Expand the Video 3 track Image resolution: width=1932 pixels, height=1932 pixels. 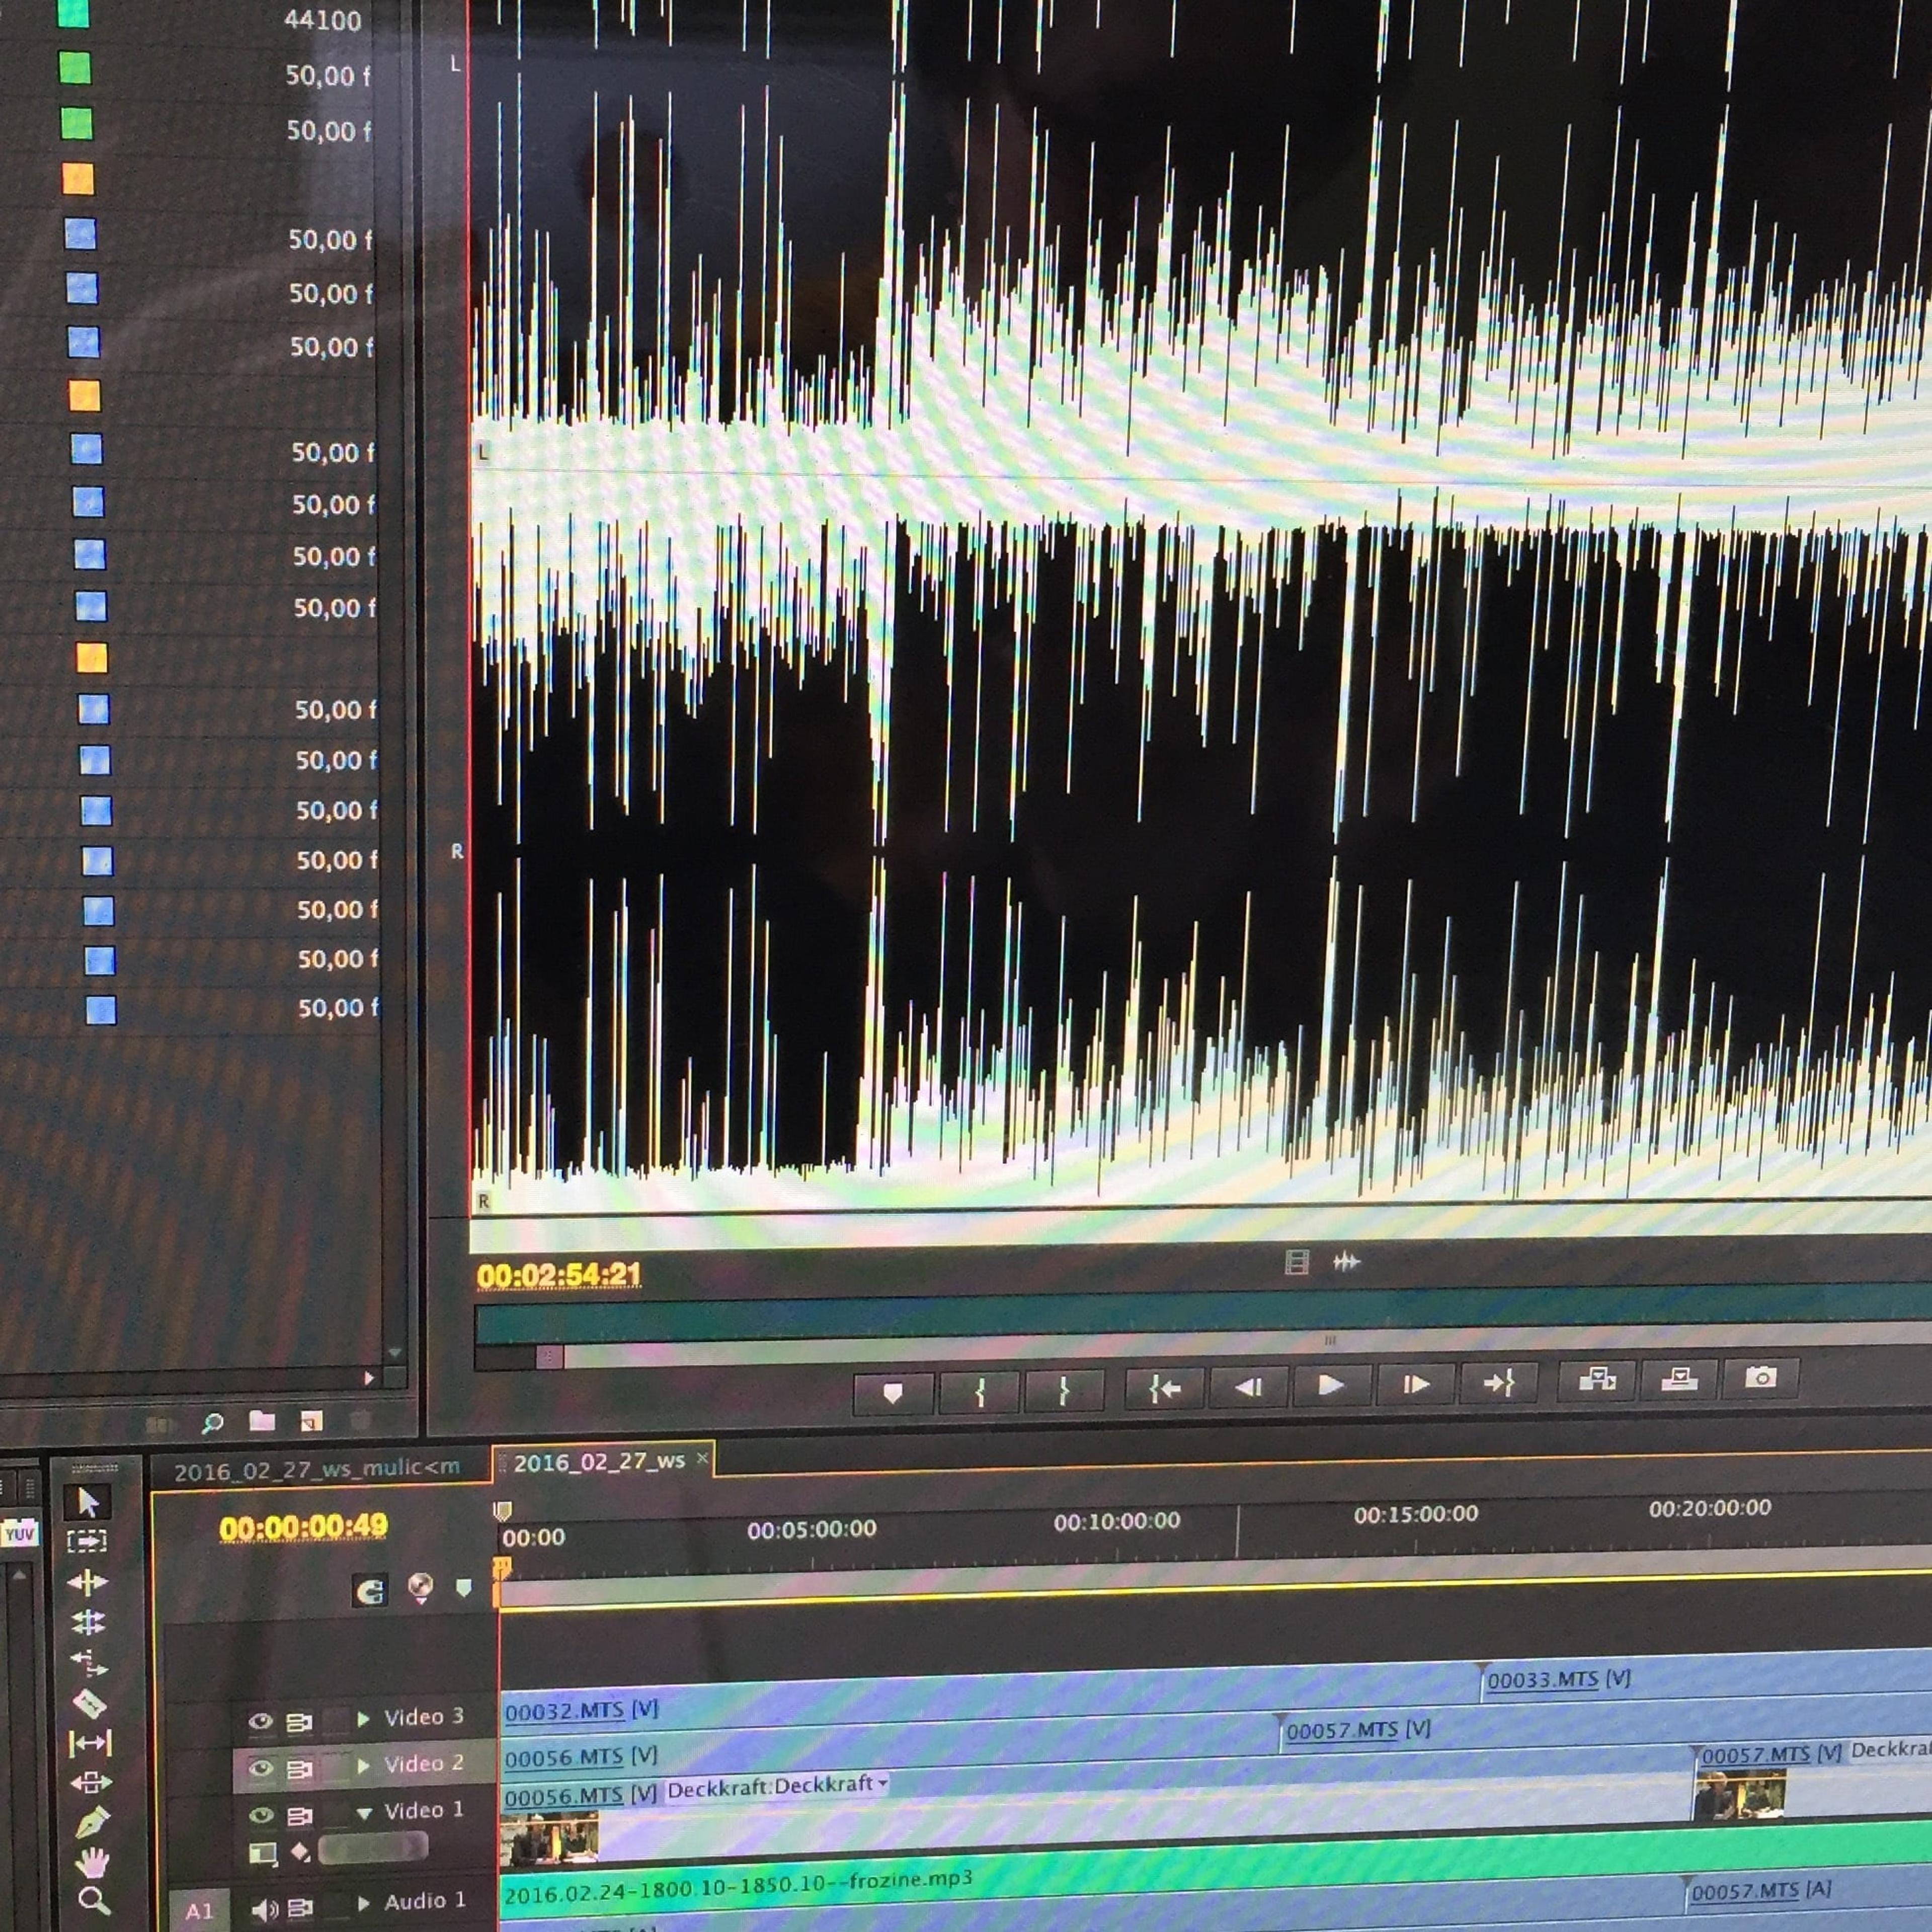pos(364,1719)
